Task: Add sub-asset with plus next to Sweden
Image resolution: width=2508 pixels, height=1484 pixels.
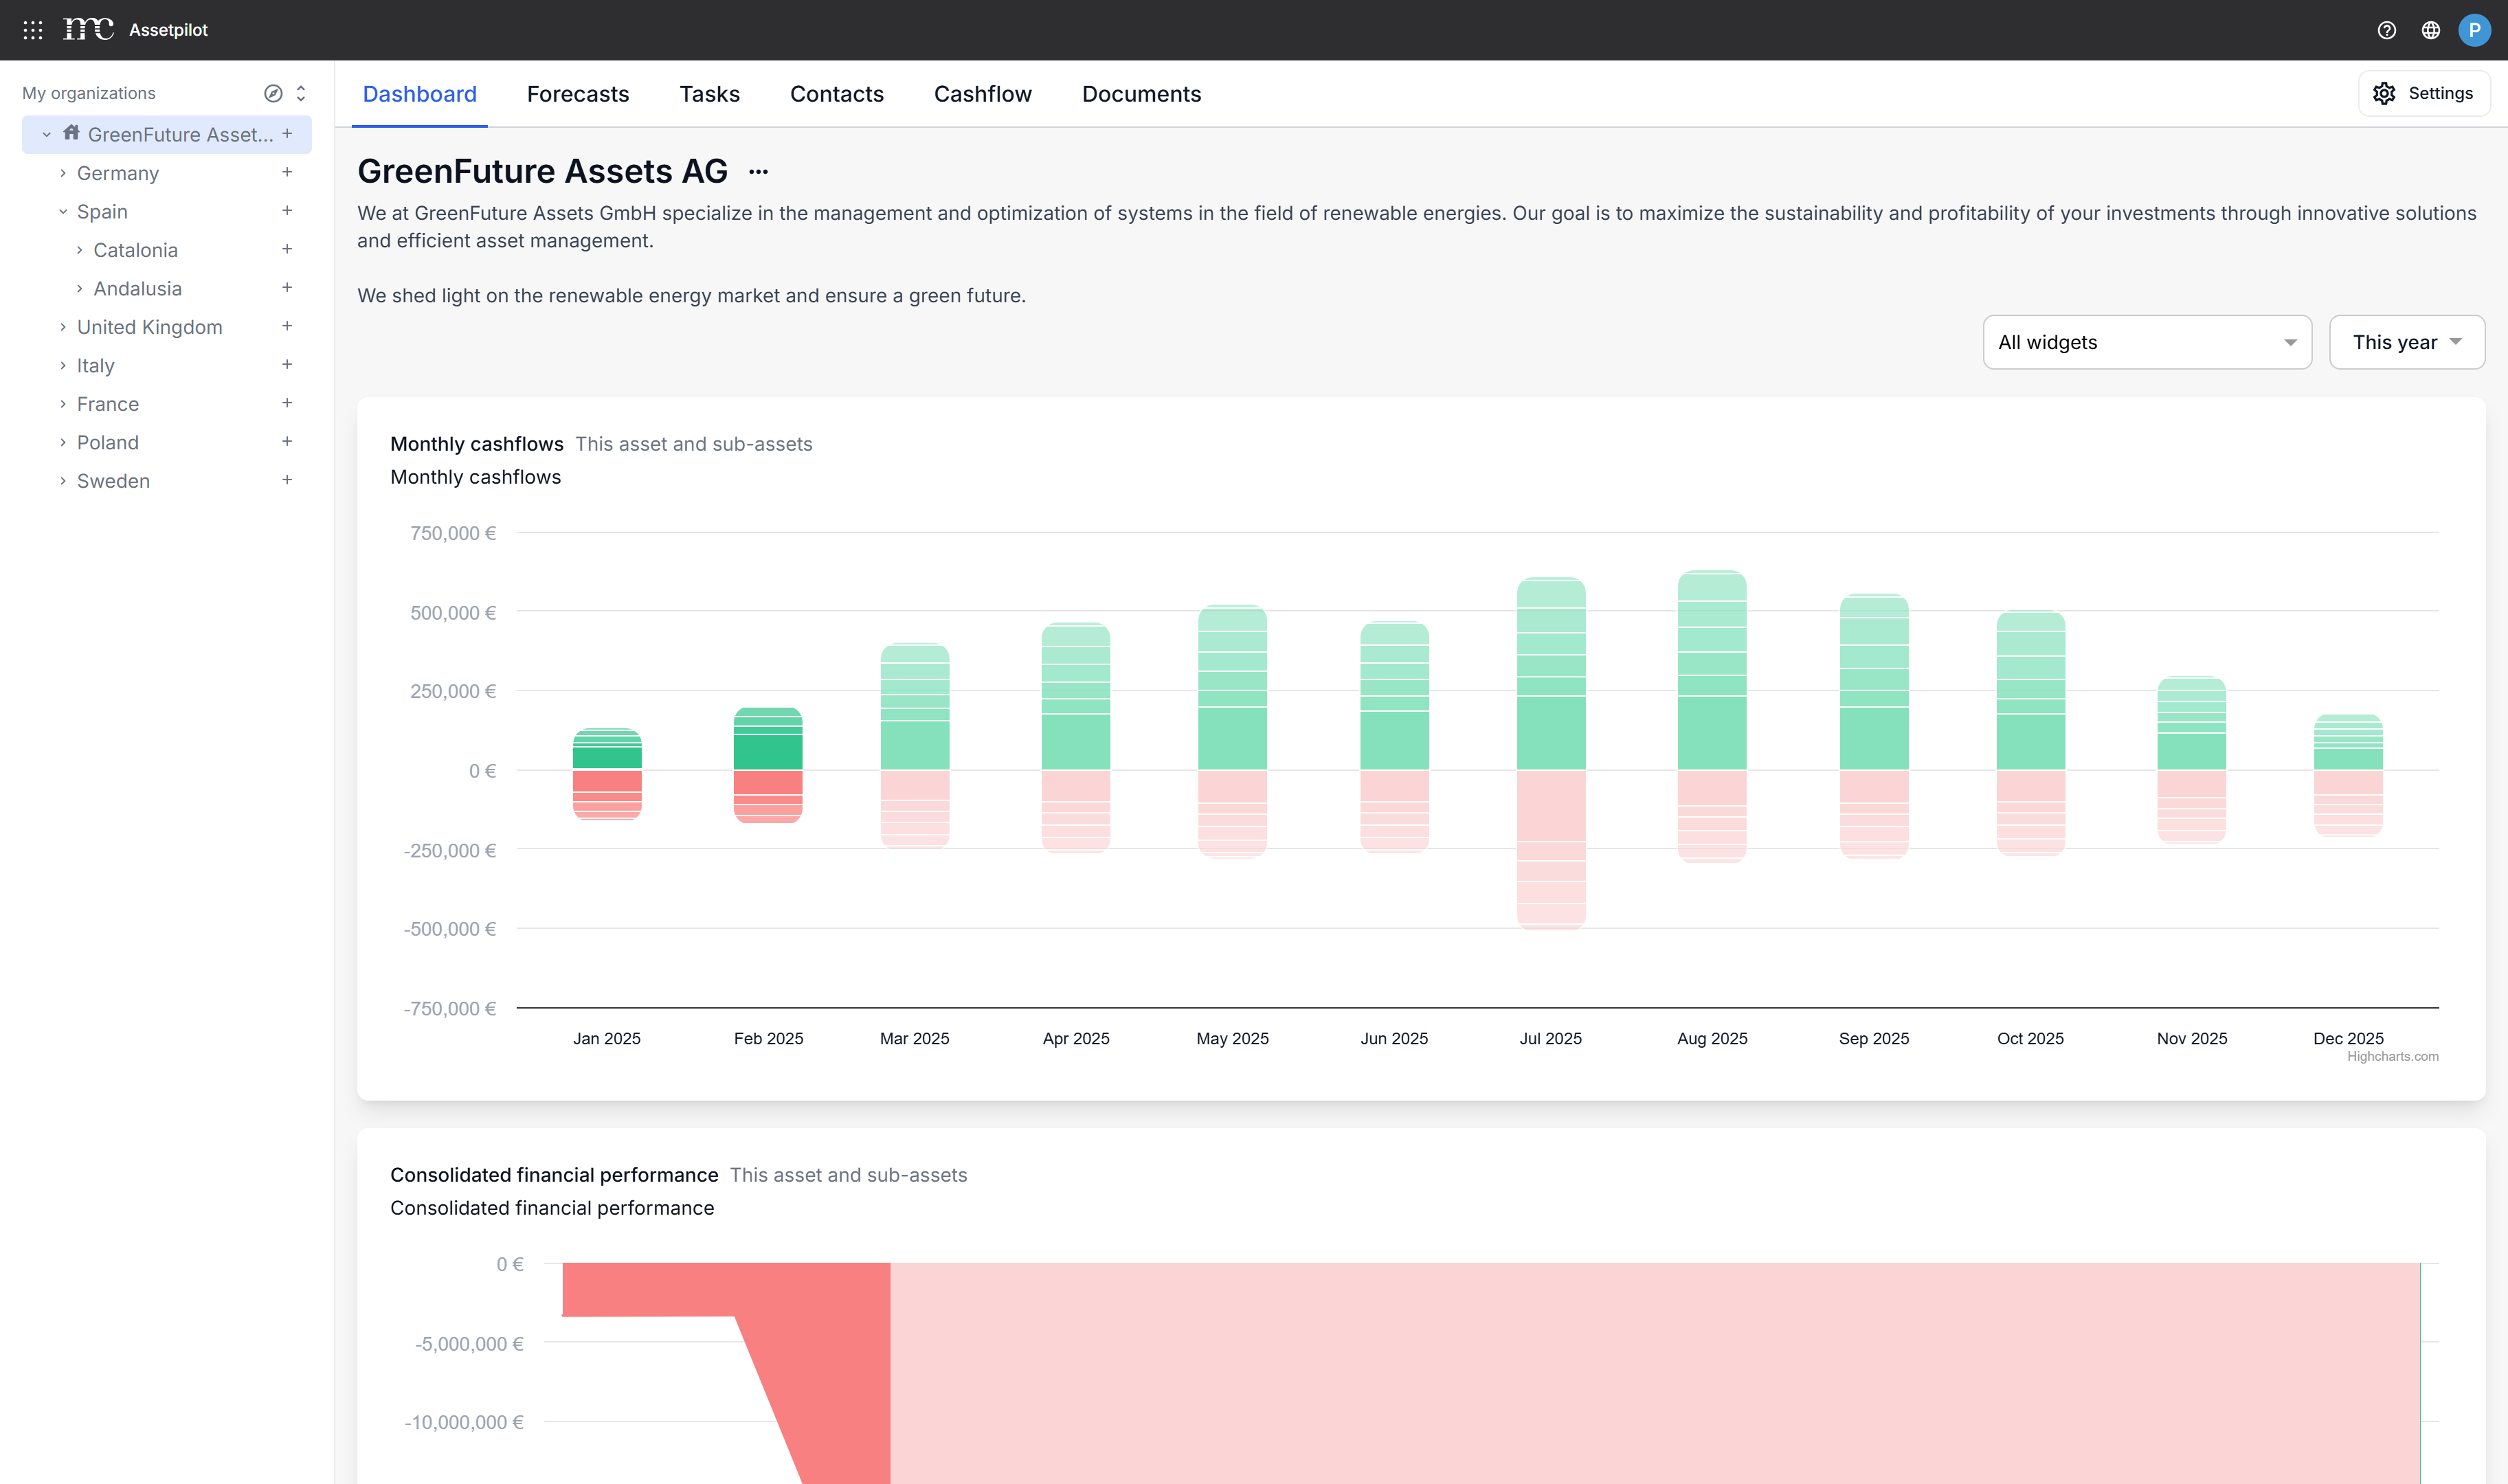Action: (287, 481)
